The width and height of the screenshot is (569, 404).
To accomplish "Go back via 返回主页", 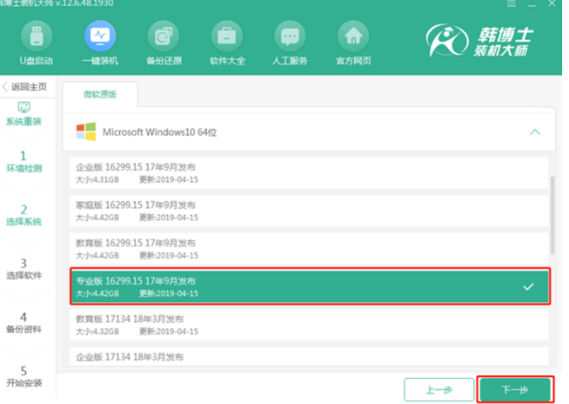I will point(25,87).
